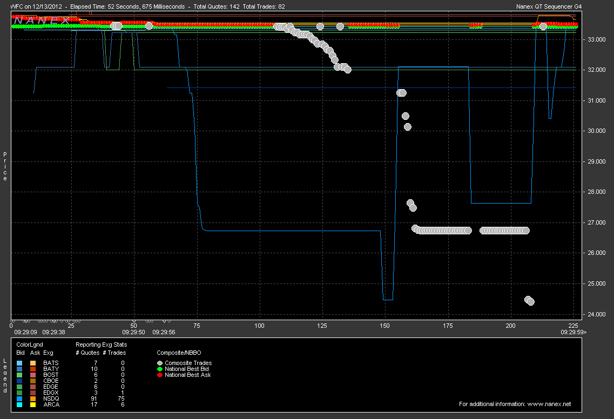Screen dimensions: 614x419
Task: Click the 24.000 price axis label
Action: point(596,314)
